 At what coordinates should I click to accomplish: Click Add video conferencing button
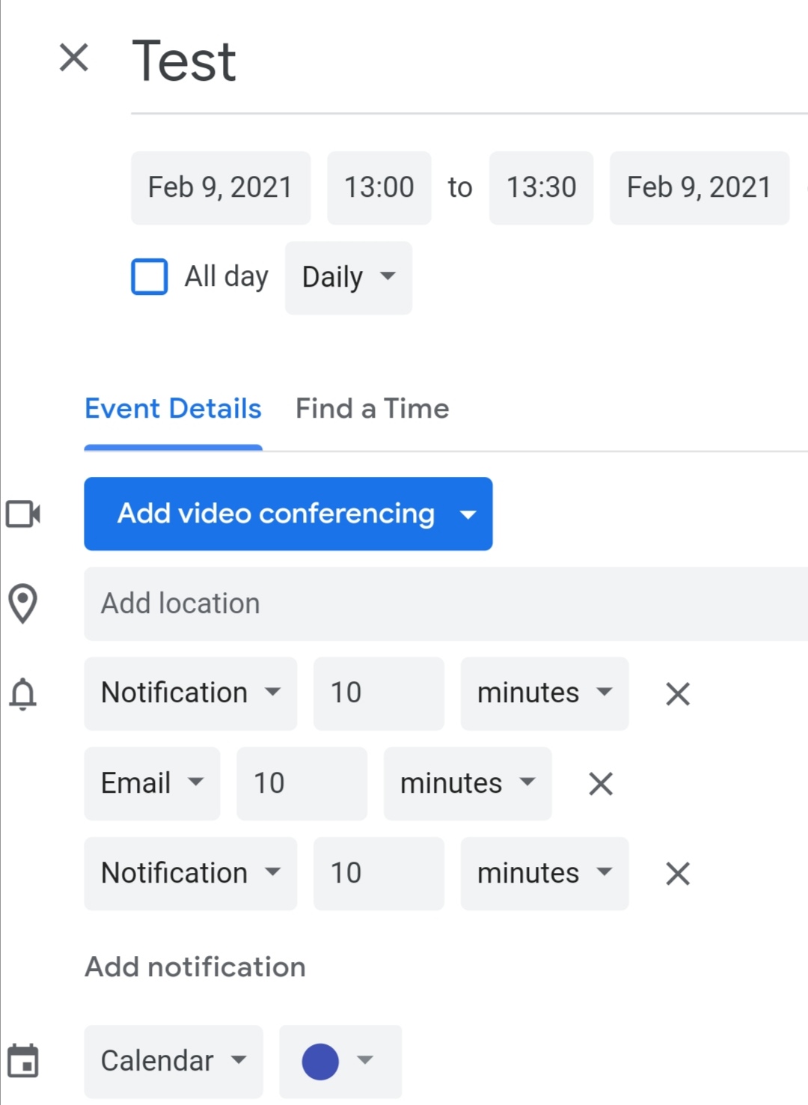tap(288, 514)
